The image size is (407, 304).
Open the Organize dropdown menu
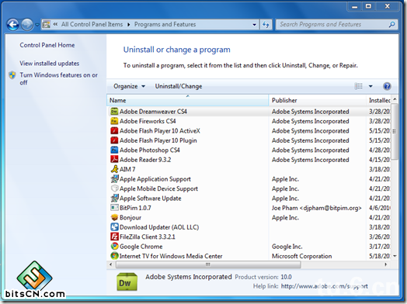[x=129, y=86]
